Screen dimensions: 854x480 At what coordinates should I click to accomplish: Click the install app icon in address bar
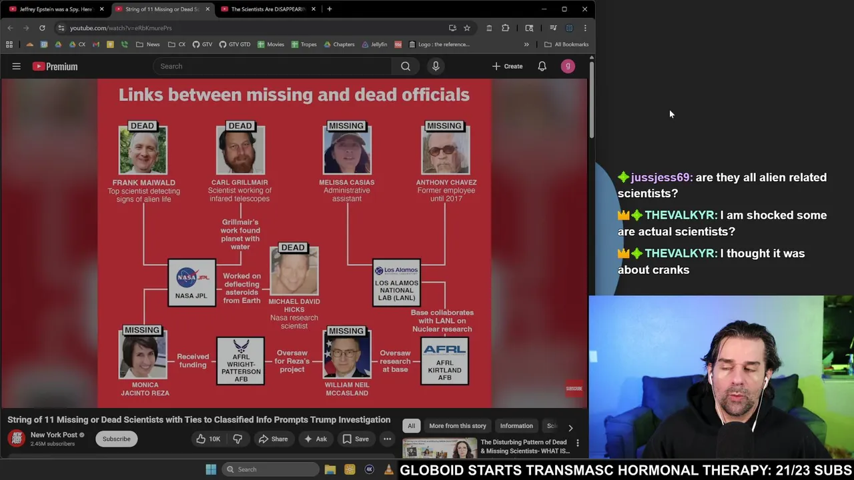452,28
